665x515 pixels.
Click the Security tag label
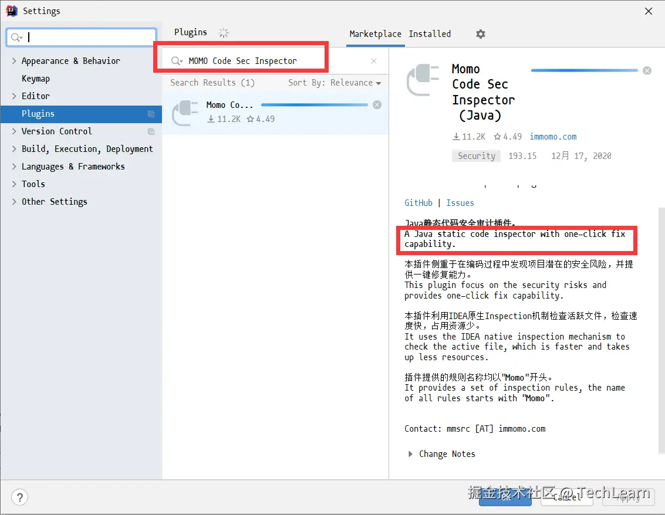tap(476, 156)
